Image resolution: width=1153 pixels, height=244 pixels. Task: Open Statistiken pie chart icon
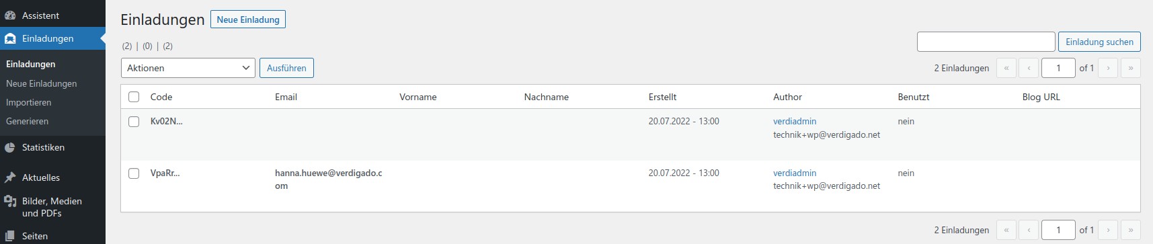pyautogui.click(x=10, y=147)
